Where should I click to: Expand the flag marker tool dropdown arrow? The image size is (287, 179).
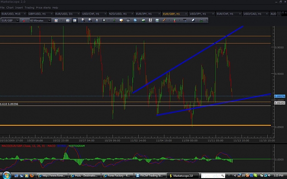point(109,21)
